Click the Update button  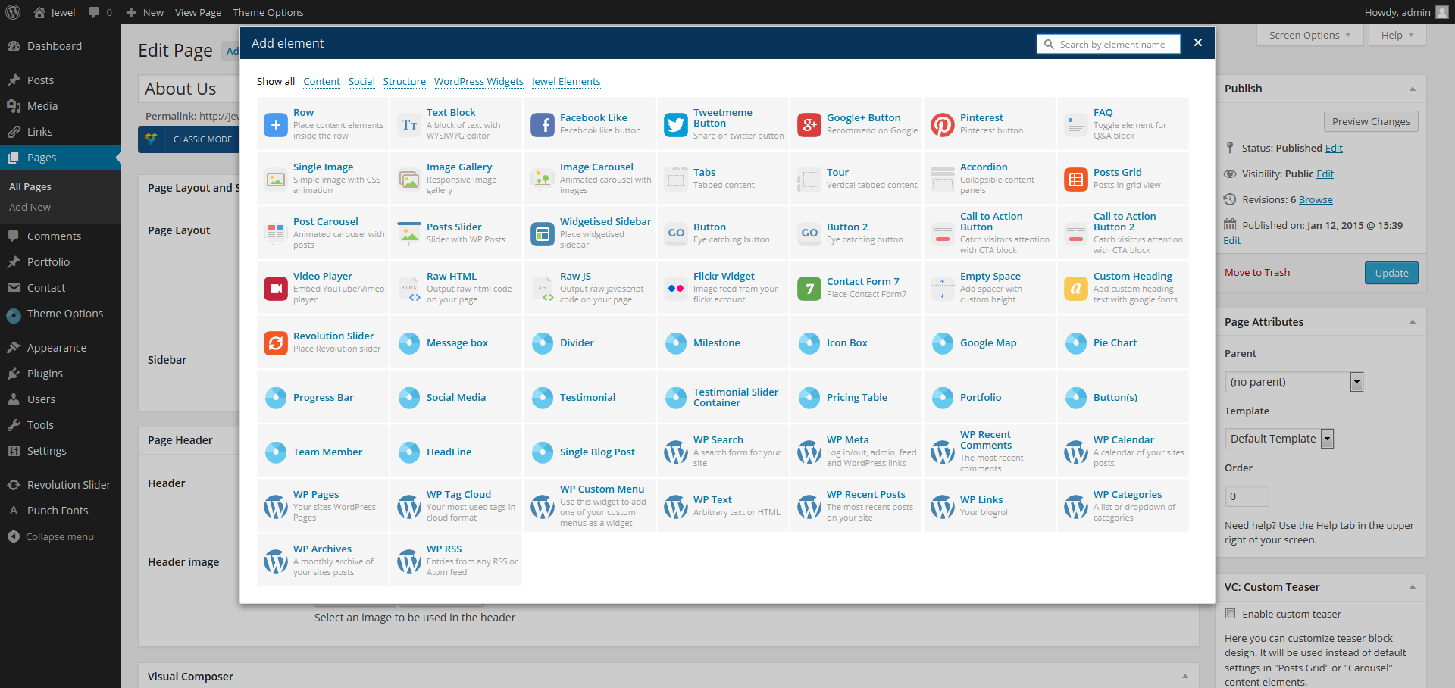tap(1391, 273)
